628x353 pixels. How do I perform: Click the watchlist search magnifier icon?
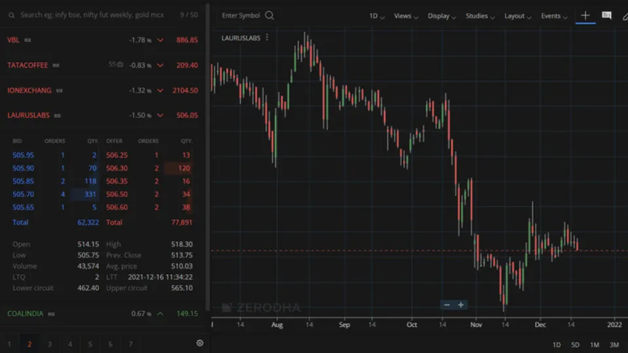tap(12, 15)
